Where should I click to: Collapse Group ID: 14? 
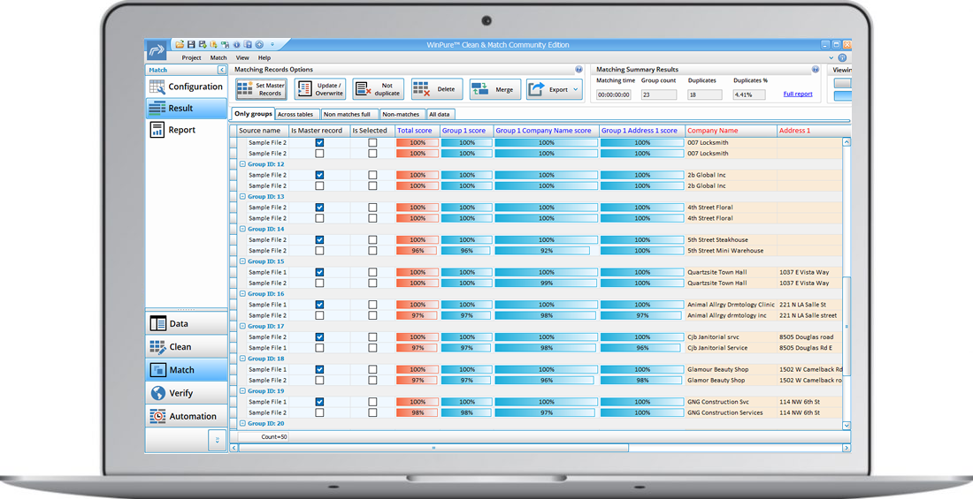[x=242, y=229]
